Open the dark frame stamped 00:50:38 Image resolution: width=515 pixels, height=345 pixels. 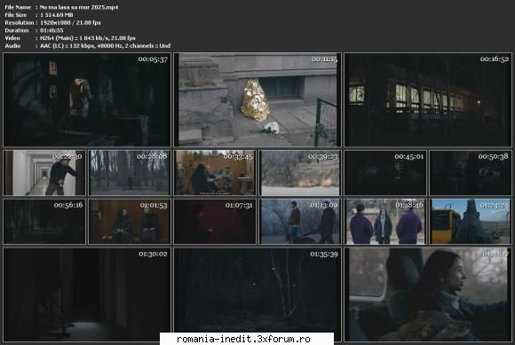click(x=471, y=173)
